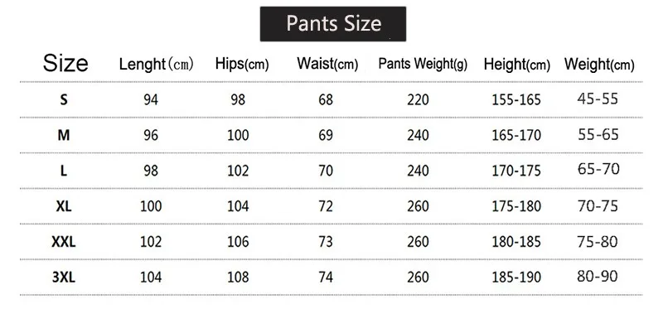
Task: Click the 72 waist value
Action: pos(326,206)
